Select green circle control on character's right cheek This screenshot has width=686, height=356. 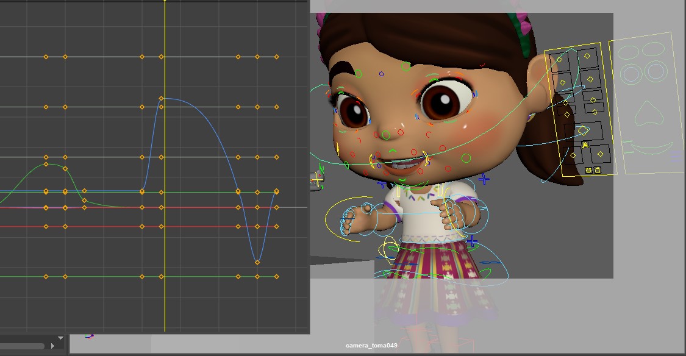point(466,158)
